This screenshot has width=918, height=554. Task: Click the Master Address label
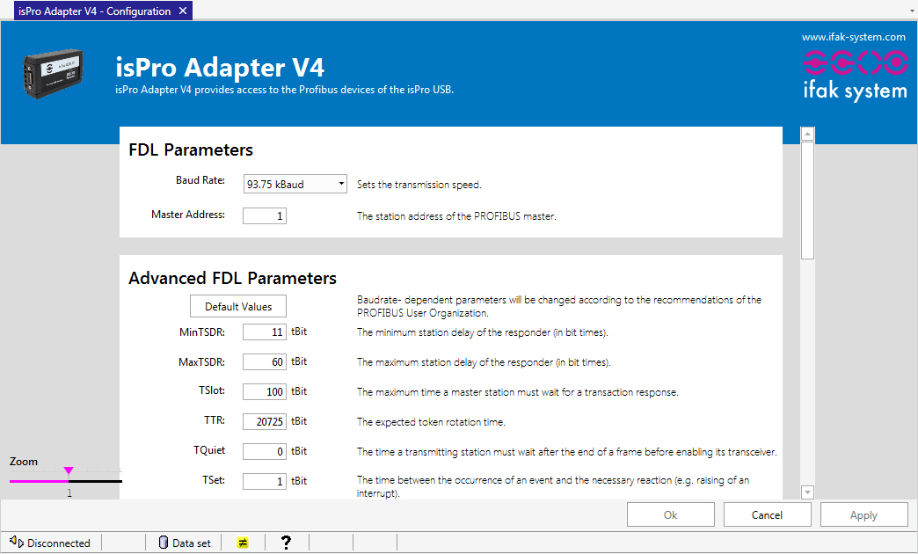[x=188, y=215]
